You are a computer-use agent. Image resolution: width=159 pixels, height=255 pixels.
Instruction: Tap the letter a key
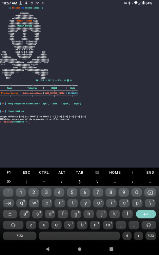click(x=25, y=214)
